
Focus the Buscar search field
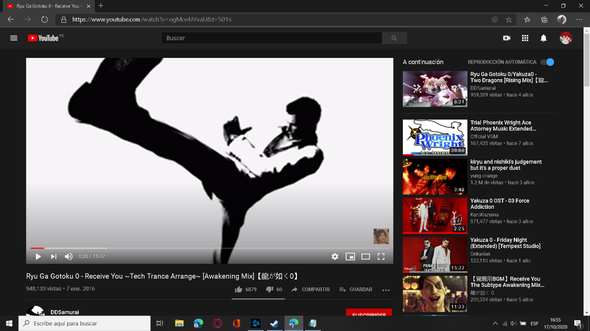click(x=272, y=38)
